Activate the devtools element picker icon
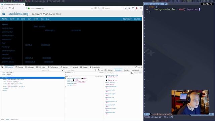215x121 pixels. 2,67
